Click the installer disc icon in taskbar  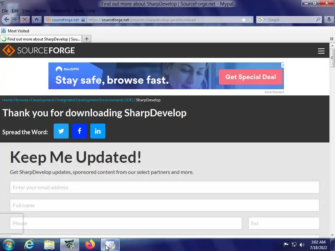point(110,244)
